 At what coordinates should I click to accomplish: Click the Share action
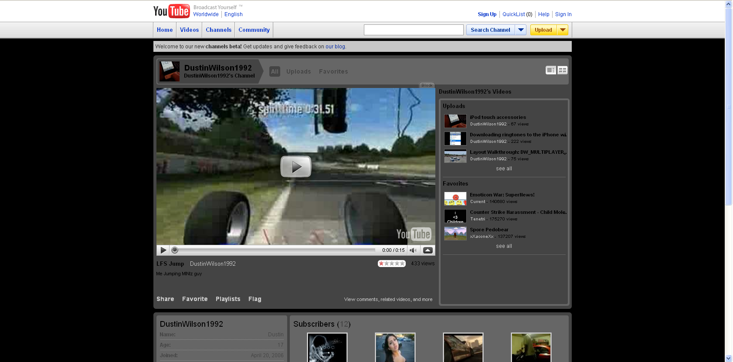coord(165,299)
